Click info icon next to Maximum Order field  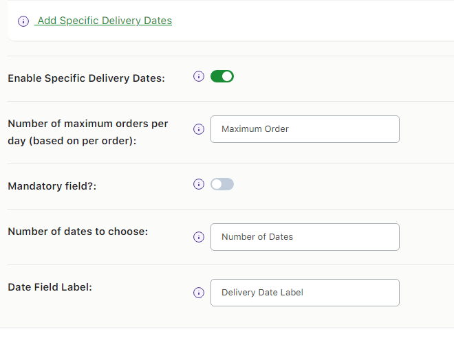coord(199,129)
